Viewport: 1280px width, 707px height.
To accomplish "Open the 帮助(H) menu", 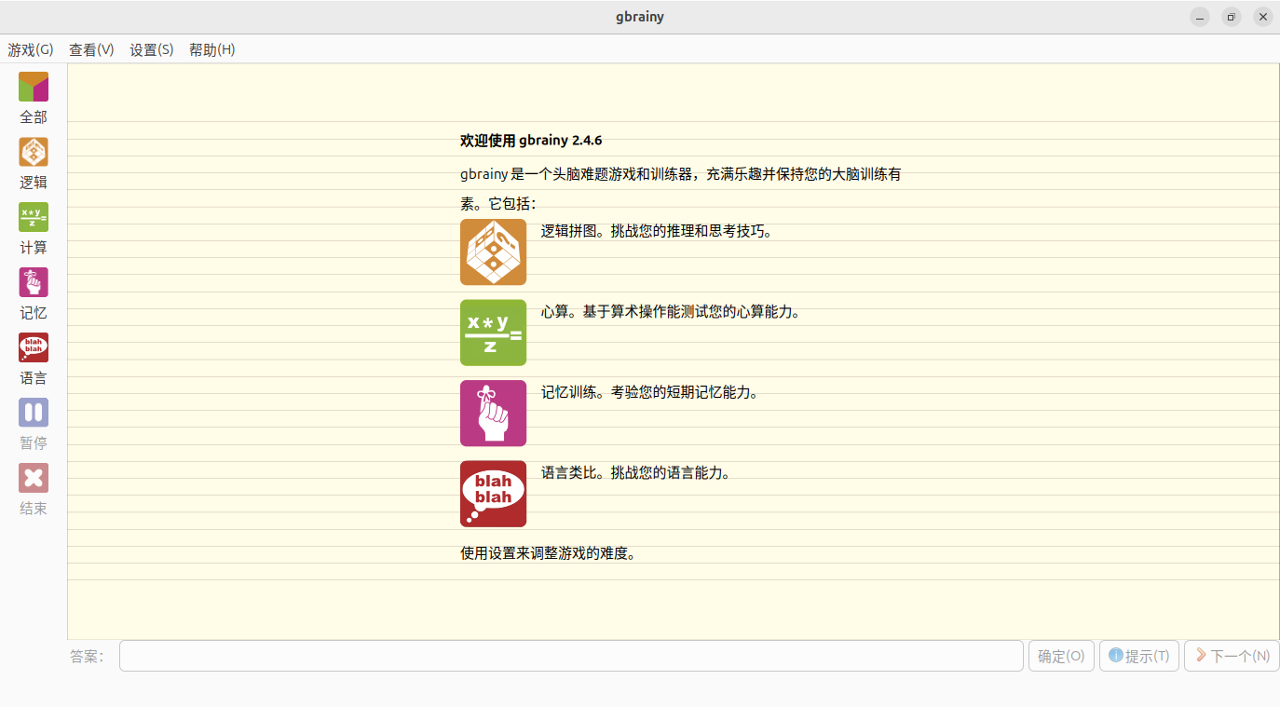I will coord(212,49).
